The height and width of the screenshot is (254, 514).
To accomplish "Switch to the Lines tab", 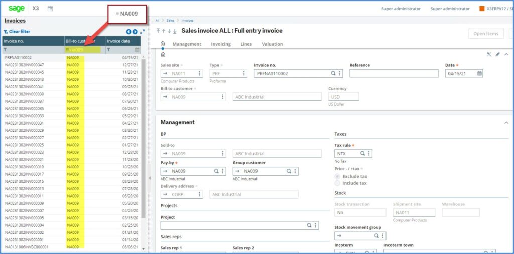I will 246,44.
